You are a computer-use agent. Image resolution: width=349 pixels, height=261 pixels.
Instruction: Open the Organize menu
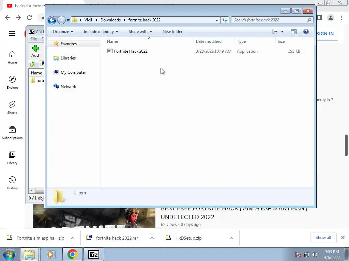pyautogui.click(x=63, y=32)
